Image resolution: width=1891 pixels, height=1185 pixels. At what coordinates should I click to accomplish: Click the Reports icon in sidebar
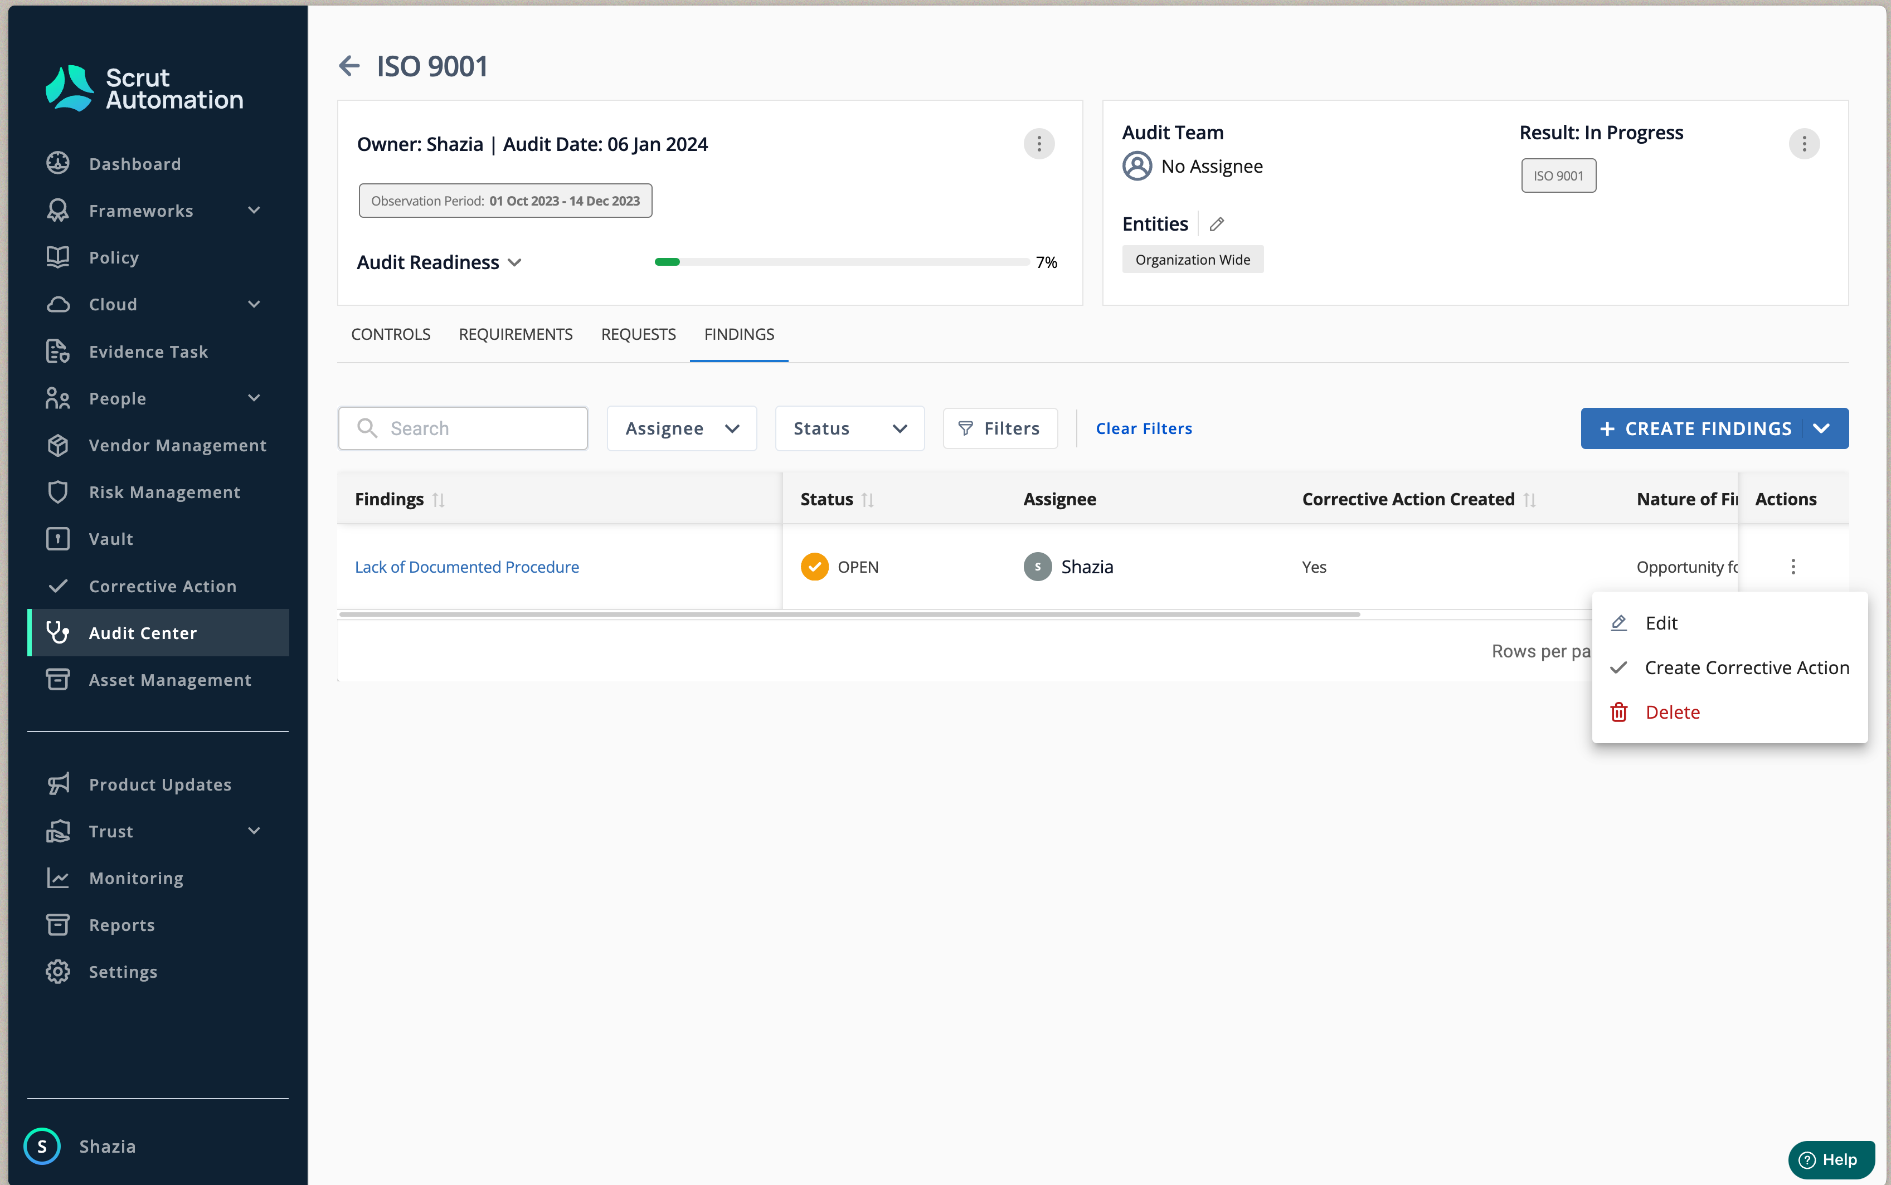tap(58, 925)
